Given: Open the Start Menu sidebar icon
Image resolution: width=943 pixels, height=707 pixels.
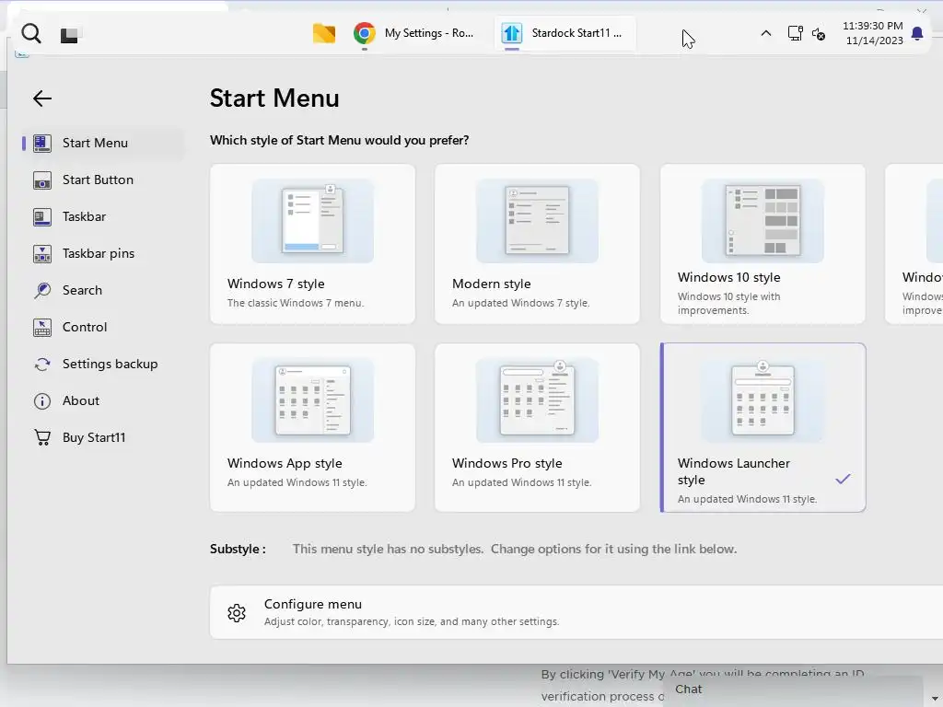Looking at the screenshot, I should point(42,143).
